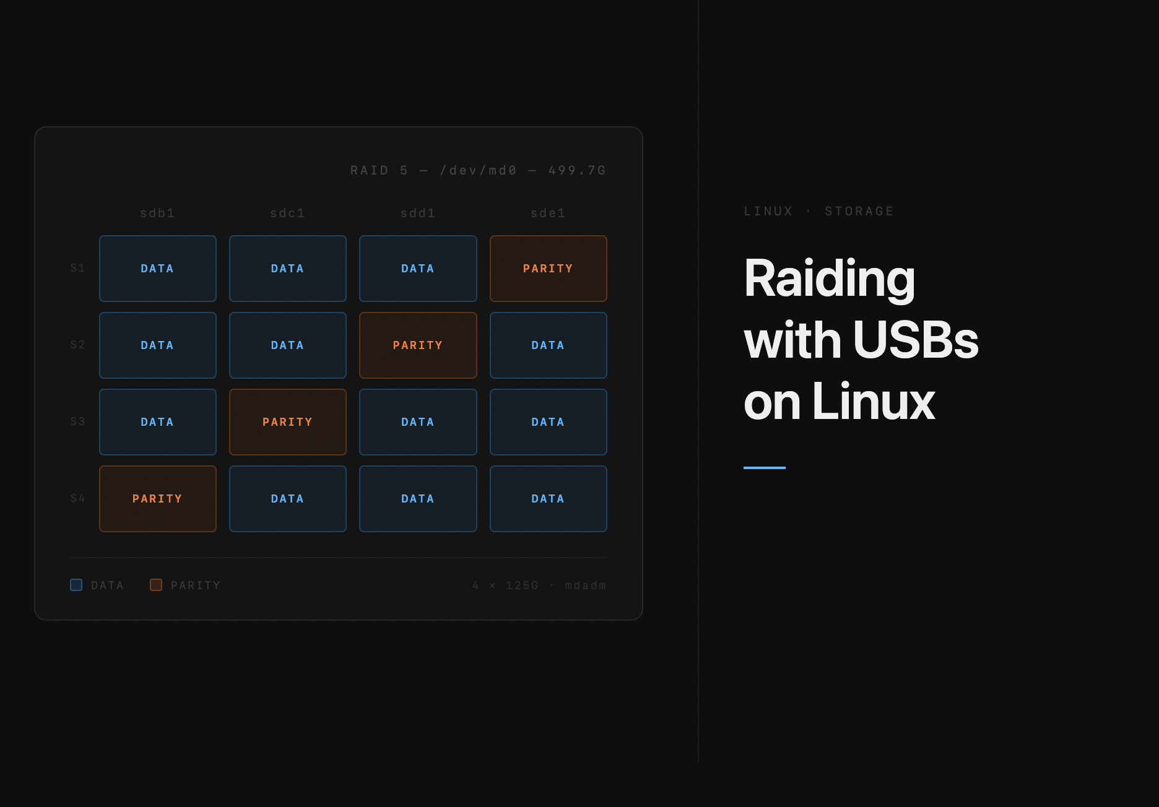Click the S2 PARITY block under sdd1

pyautogui.click(x=418, y=345)
